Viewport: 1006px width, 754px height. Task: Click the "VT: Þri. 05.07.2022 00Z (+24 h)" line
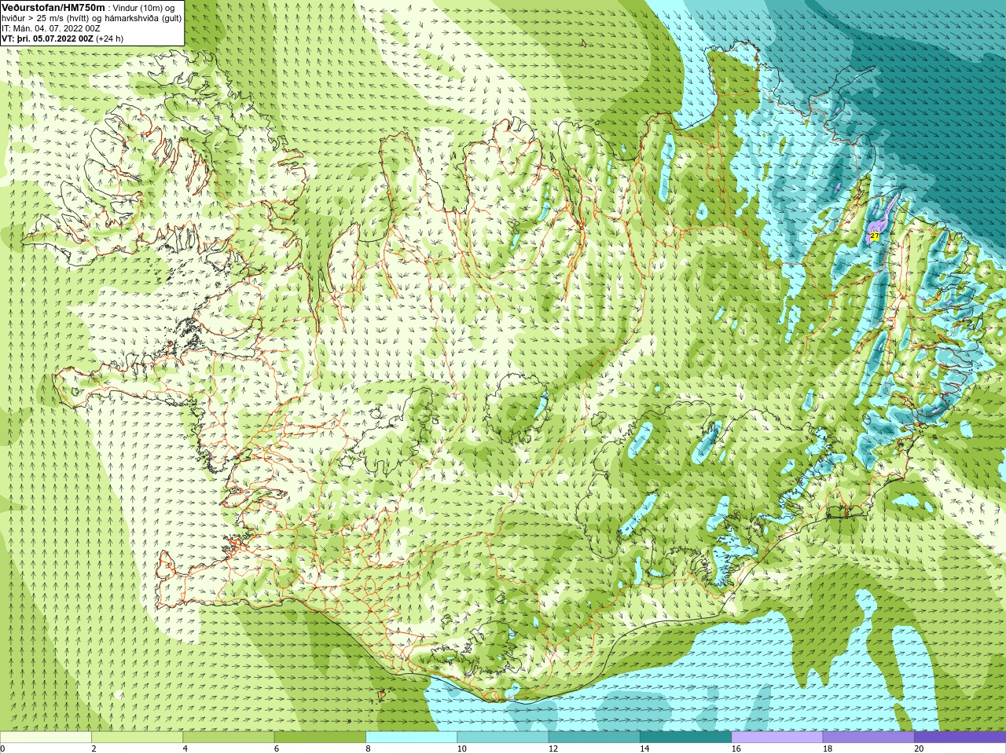coord(62,38)
